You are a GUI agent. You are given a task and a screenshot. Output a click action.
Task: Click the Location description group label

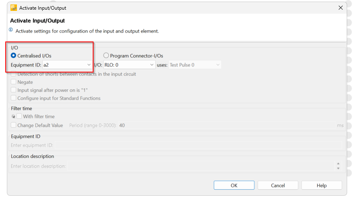pos(32,156)
